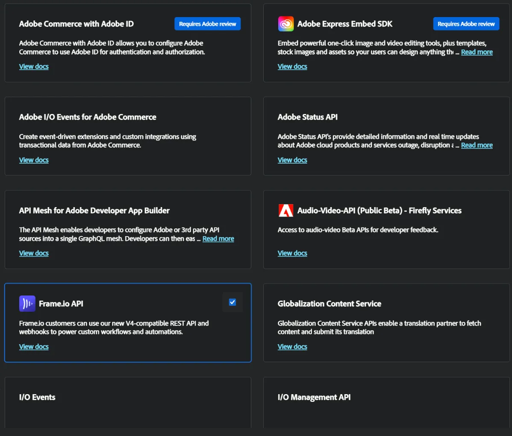Open View docs for Adobe Commerce with Adobe ID
The width and height of the screenshot is (512, 436).
(x=34, y=67)
